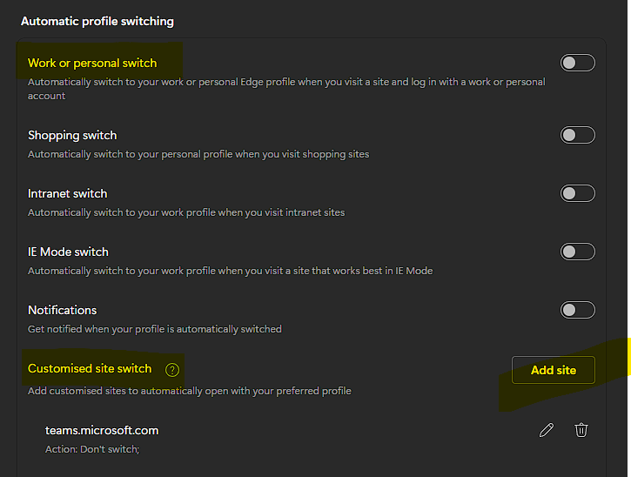The image size is (631, 477).
Task: Click the Work or personal switch label
Action: click(x=92, y=63)
